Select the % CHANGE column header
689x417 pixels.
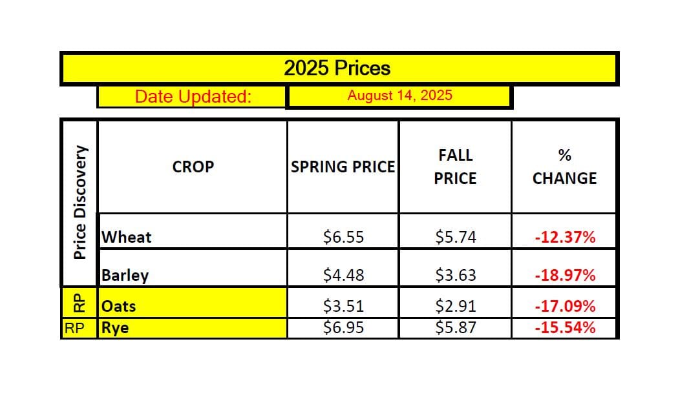564,167
